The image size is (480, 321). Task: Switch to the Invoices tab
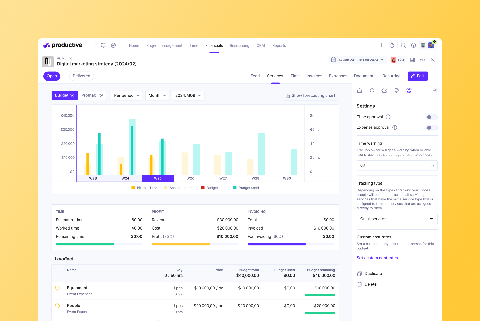314,76
